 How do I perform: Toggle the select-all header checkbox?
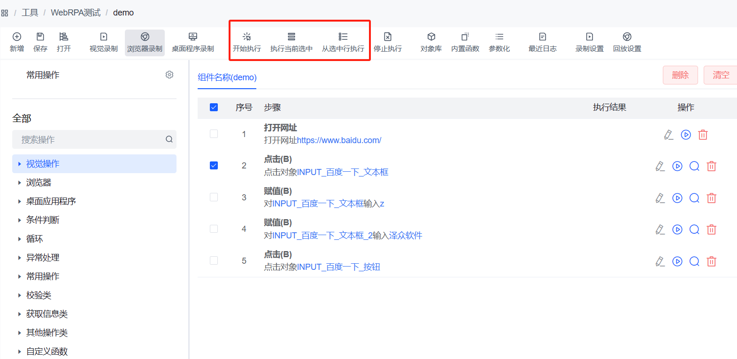(x=214, y=107)
